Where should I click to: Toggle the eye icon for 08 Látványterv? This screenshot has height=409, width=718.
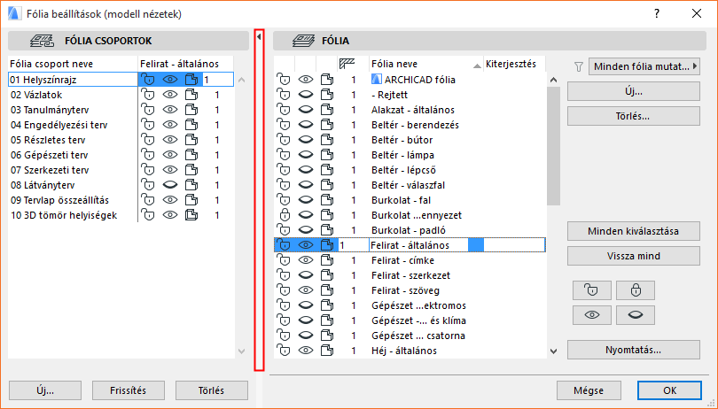pyautogui.click(x=169, y=185)
